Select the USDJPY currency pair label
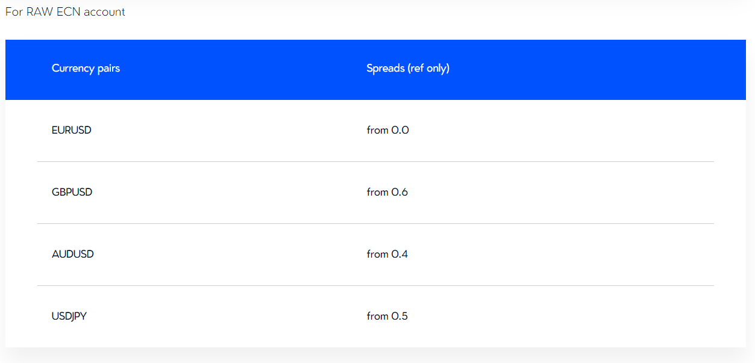The width and height of the screenshot is (755, 363). tap(69, 316)
